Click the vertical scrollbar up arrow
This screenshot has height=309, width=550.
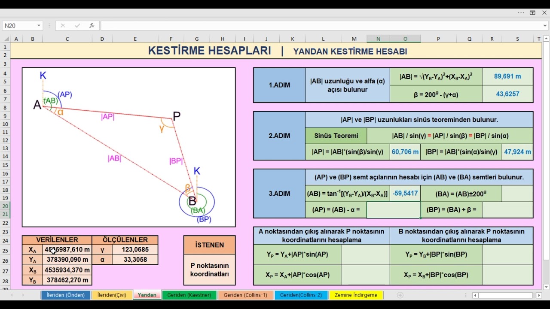[546, 39]
